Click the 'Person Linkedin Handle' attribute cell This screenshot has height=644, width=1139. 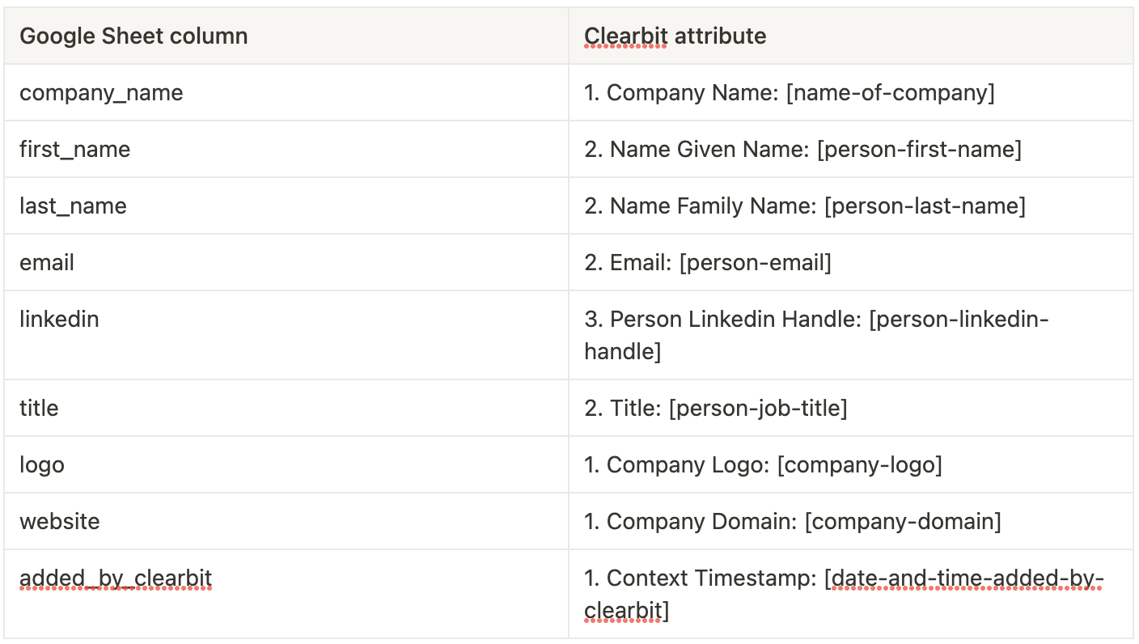coord(850,336)
